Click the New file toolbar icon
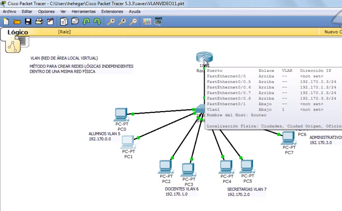Viewport: 342px width, 211px height. 6,21
